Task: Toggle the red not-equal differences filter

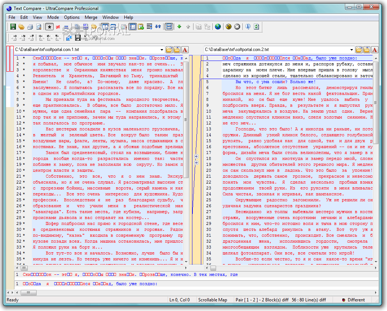Action: (58, 27)
